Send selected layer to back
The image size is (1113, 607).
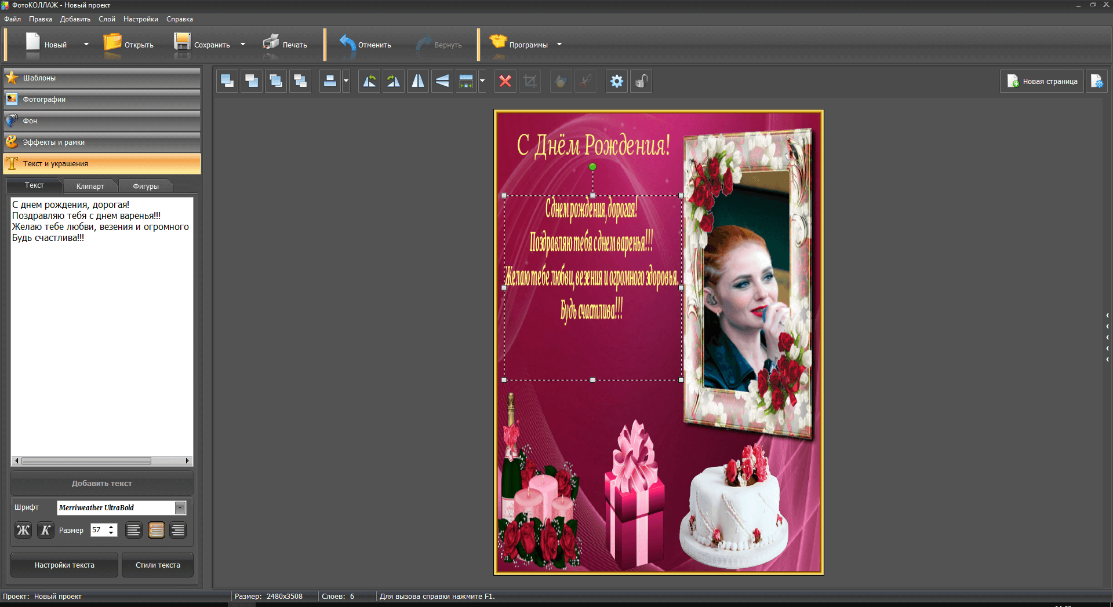tap(252, 81)
